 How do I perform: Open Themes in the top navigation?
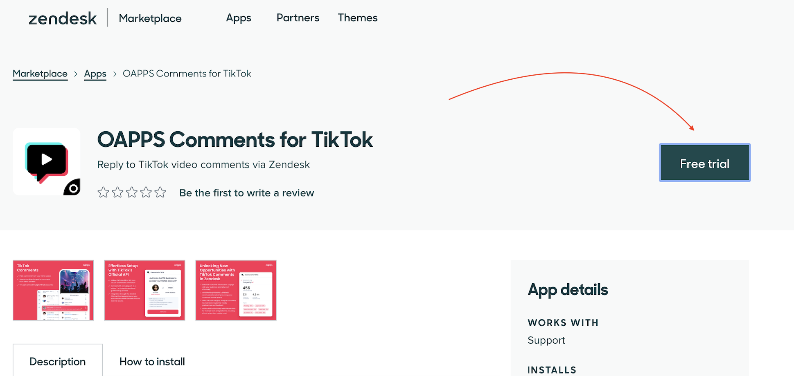(x=357, y=18)
